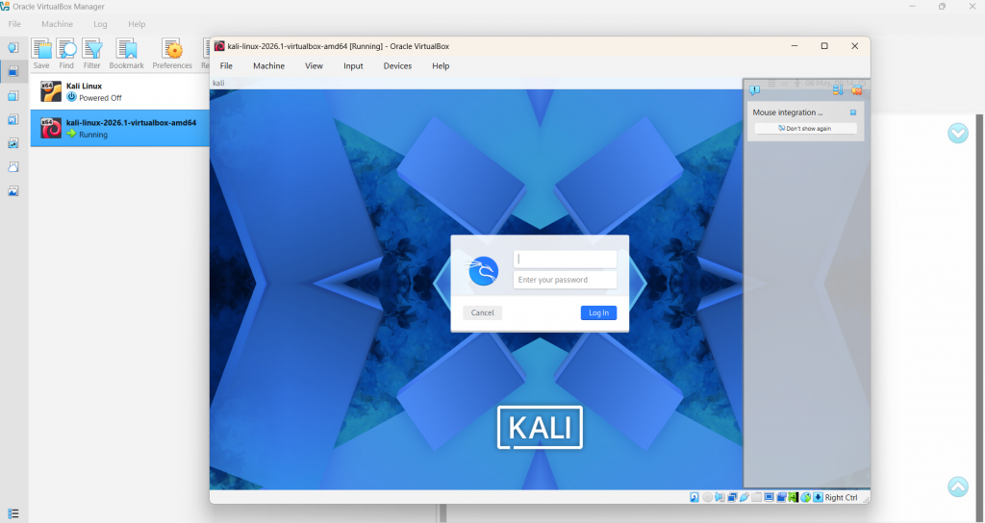The width and height of the screenshot is (985, 523).
Task: Click the hard disk activity icon in VM status bar
Action: coord(695,497)
